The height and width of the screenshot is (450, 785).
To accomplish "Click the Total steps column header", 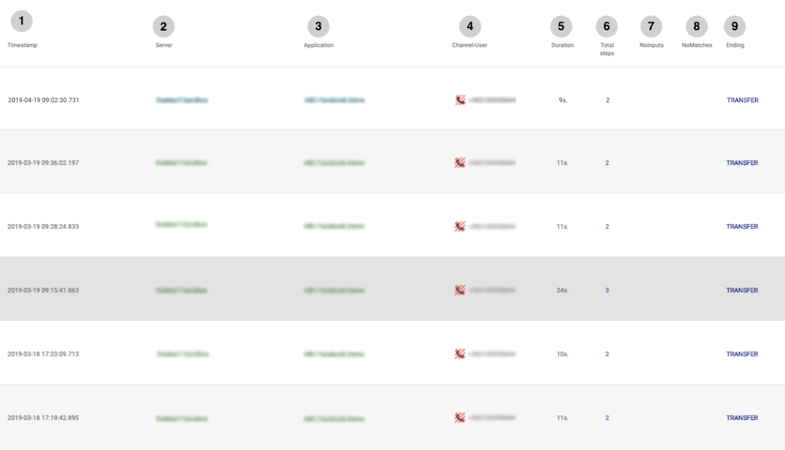I will click(607, 49).
